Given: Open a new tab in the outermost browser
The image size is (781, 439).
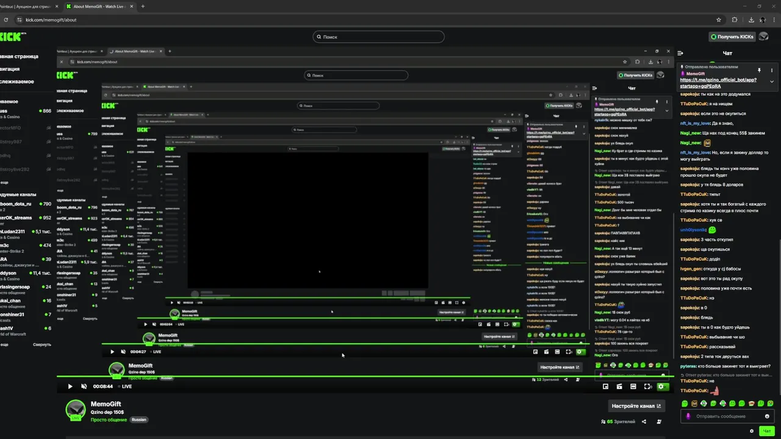Looking at the screenshot, I should tap(143, 6).
